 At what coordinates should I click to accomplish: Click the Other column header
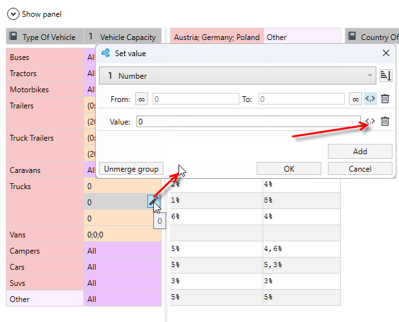coord(302,37)
